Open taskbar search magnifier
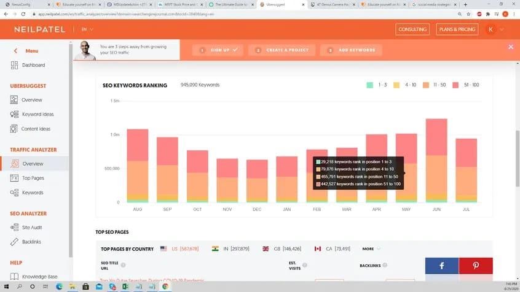Viewport: 520px width, 292px height. (x=19, y=286)
